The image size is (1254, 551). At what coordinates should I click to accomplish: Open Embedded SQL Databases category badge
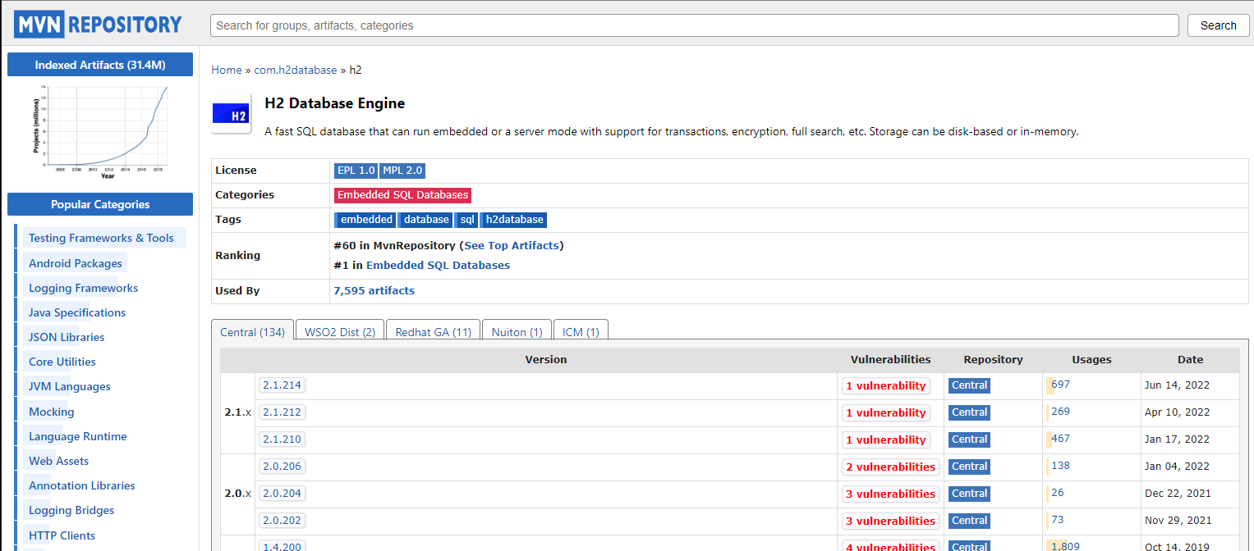click(x=403, y=195)
